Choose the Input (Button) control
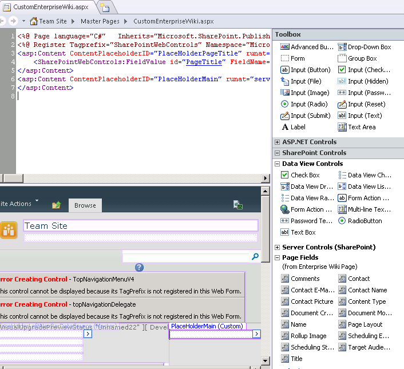Screen dimensions: 404x369 point(306,70)
